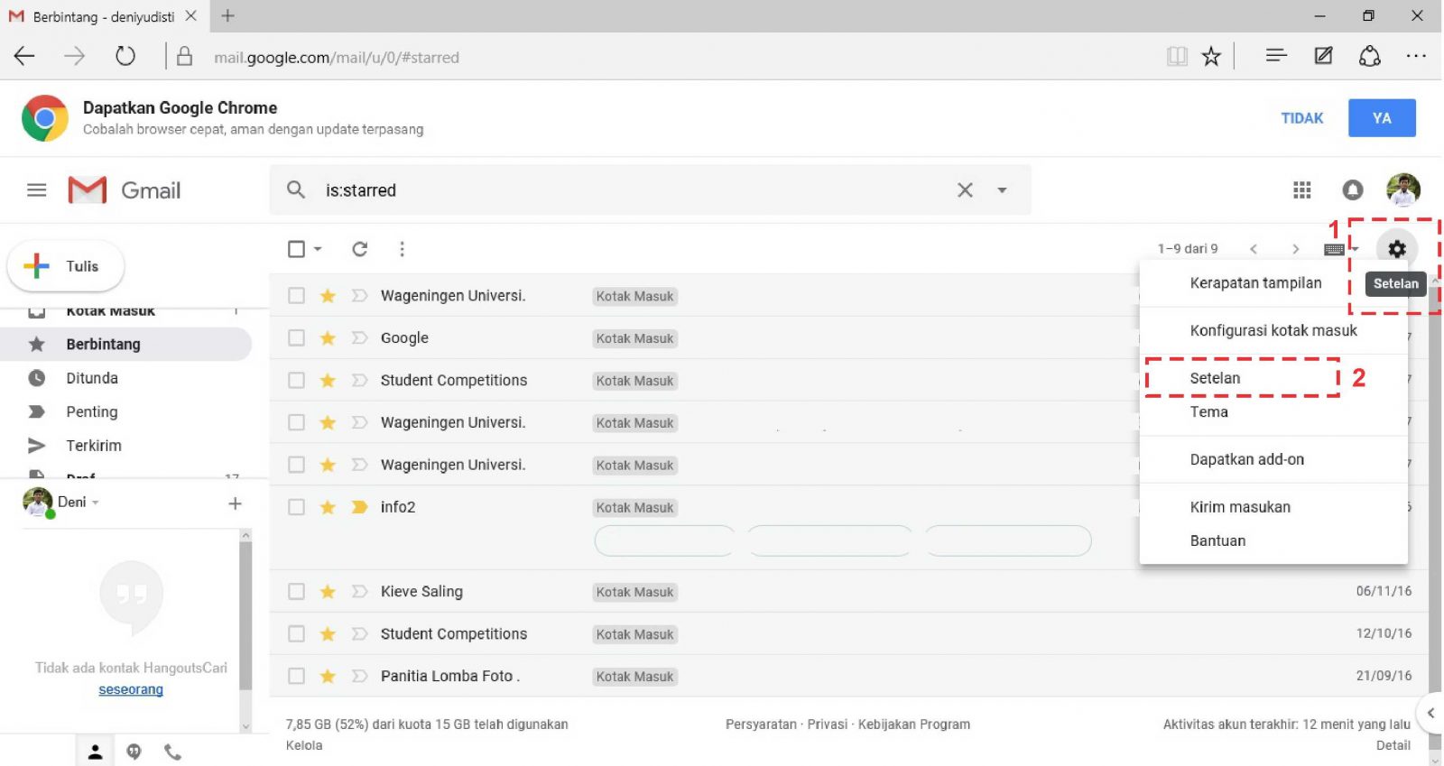Image resolution: width=1444 pixels, height=766 pixels.
Task: Expand the search options dropdown arrow
Action: click(1002, 190)
